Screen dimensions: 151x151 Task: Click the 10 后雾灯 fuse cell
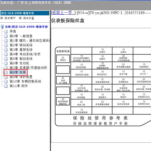102,58
